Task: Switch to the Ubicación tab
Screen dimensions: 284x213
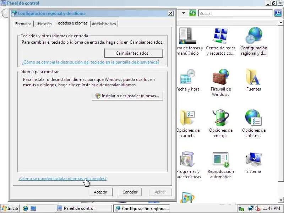Action: tap(43, 24)
